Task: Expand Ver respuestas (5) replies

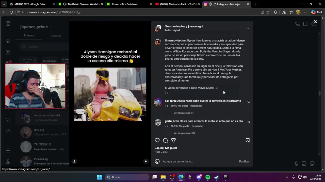Action: [184, 113]
